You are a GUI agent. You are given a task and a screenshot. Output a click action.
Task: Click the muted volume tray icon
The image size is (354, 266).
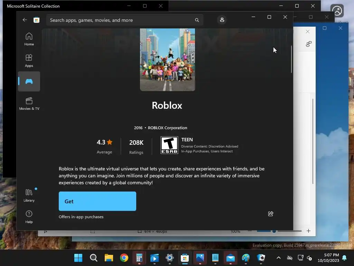309,258
